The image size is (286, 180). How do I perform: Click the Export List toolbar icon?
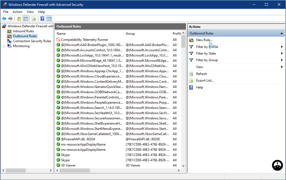[34, 18]
